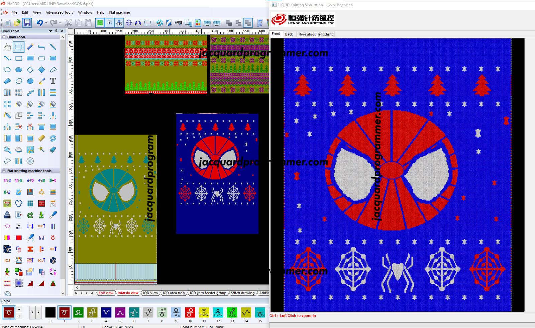Select the Text tool
Screen dimensions: 535x328
click(53, 81)
